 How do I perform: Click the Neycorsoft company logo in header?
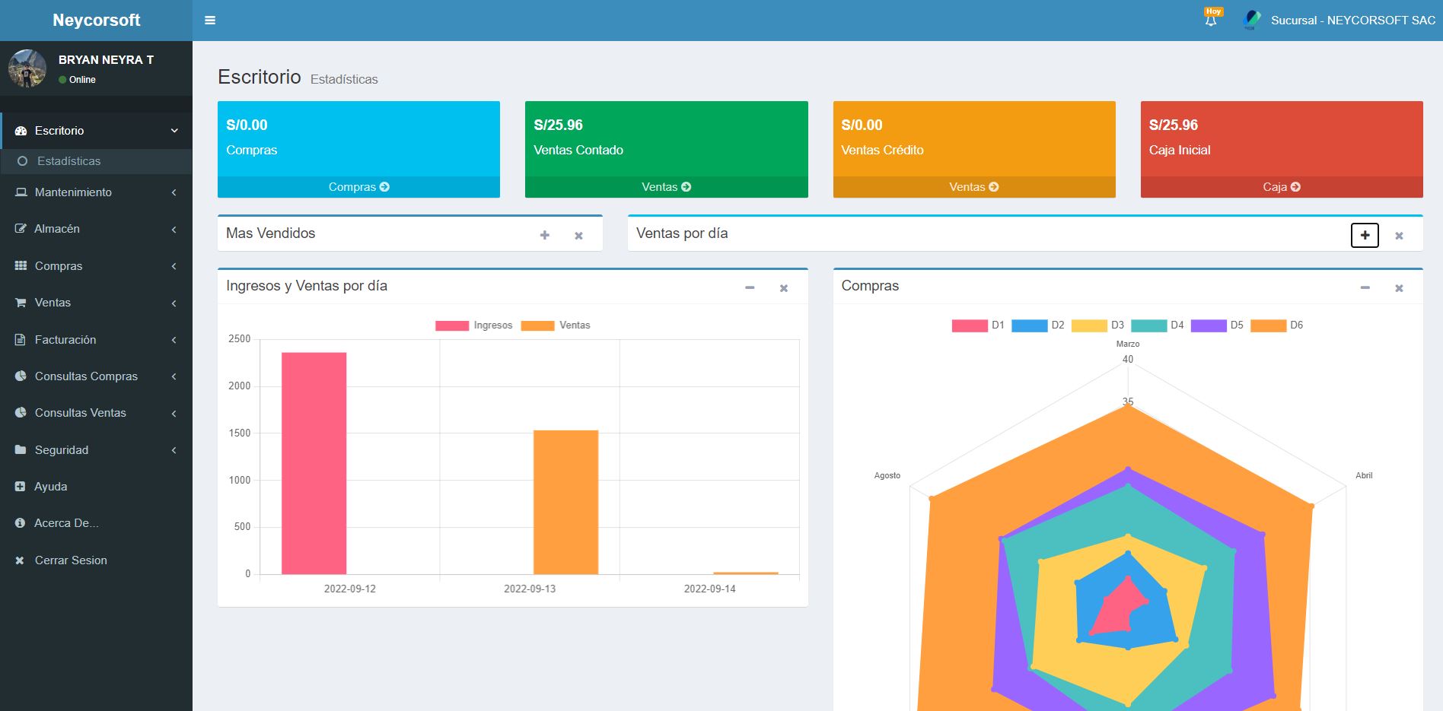coord(1252,21)
